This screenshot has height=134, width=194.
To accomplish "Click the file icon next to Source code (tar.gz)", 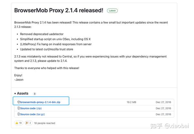I will click(x=19, y=114).
